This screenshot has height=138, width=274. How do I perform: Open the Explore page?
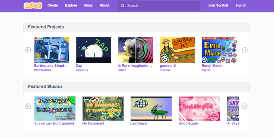pos(71,5)
